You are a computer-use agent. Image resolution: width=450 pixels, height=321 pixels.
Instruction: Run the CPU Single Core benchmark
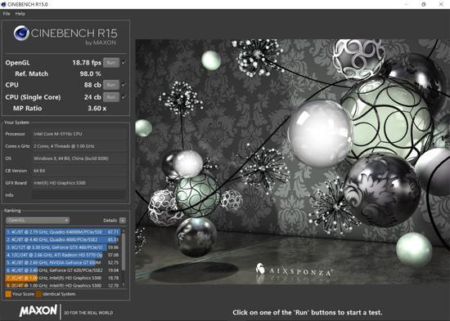click(111, 97)
